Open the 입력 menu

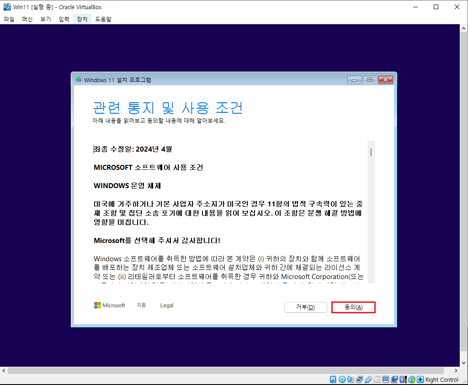point(64,19)
